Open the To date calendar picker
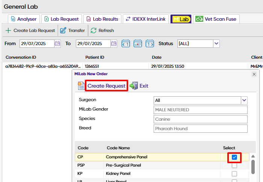 click(x=114, y=44)
